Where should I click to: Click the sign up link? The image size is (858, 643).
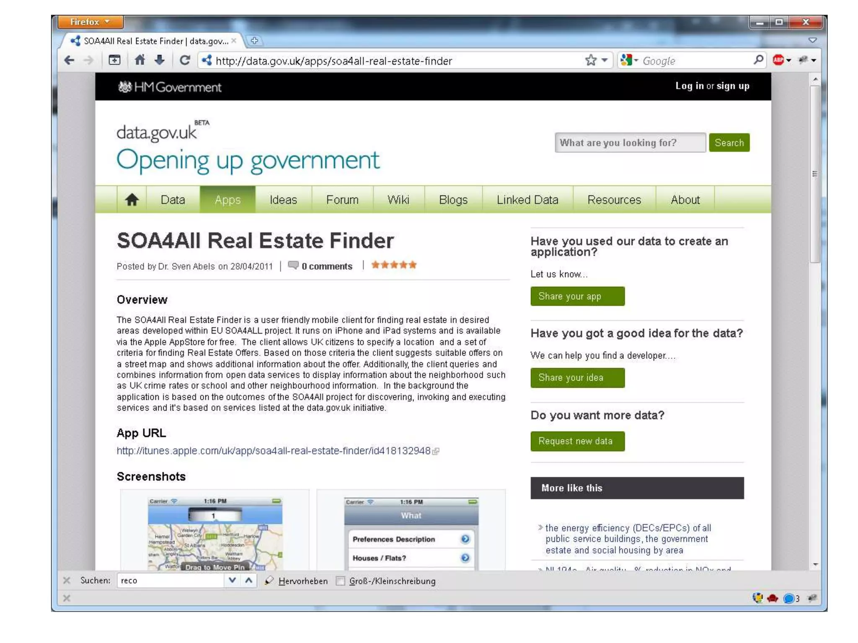click(733, 86)
